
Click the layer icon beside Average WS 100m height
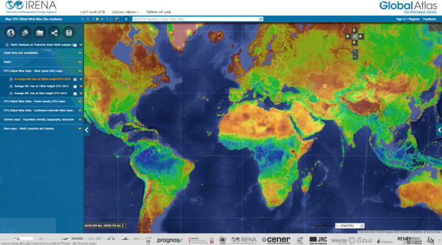click(x=11, y=86)
